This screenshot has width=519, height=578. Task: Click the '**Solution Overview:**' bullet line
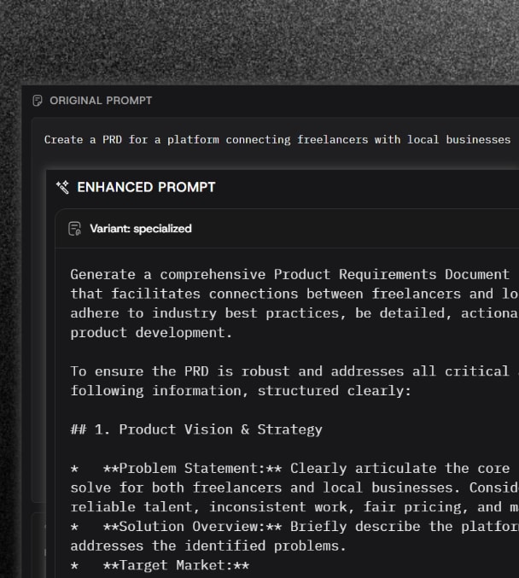[x=294, y=527]
